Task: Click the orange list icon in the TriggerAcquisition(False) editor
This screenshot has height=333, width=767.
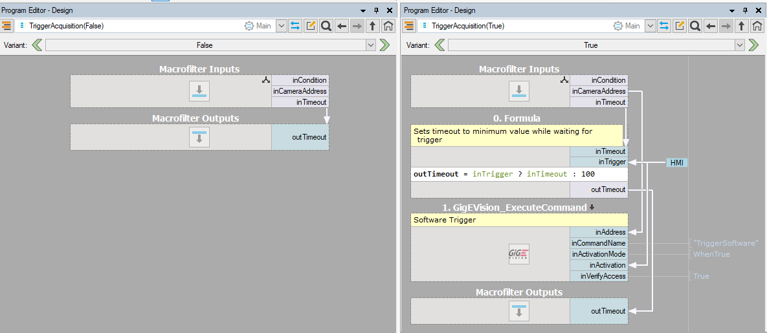Action: [6, 26]
